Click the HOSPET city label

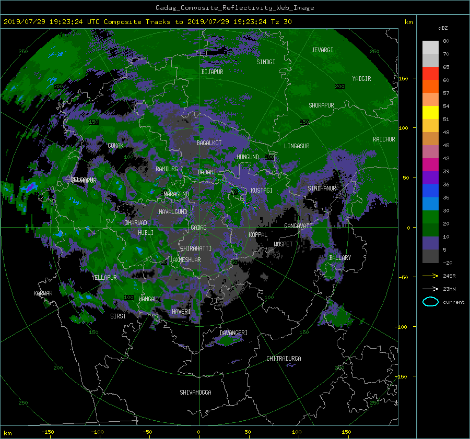283,244
